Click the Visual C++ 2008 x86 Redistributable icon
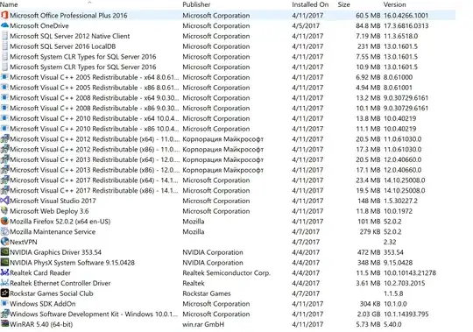 [4, 108]
